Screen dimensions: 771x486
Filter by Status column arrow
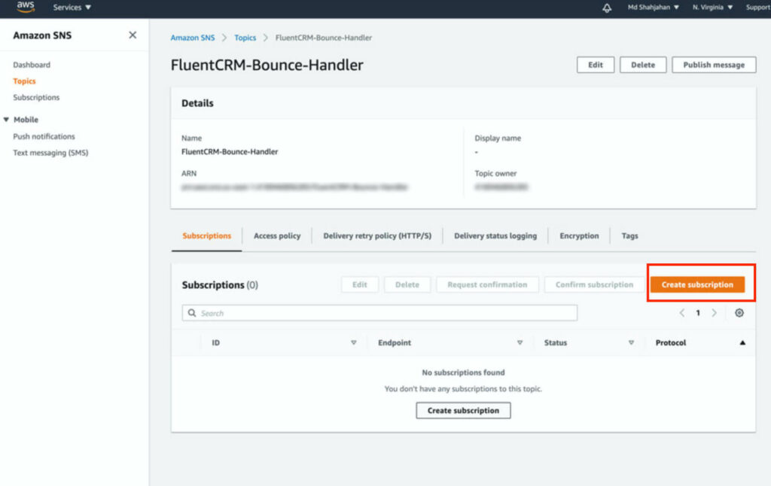click(631, 342)
